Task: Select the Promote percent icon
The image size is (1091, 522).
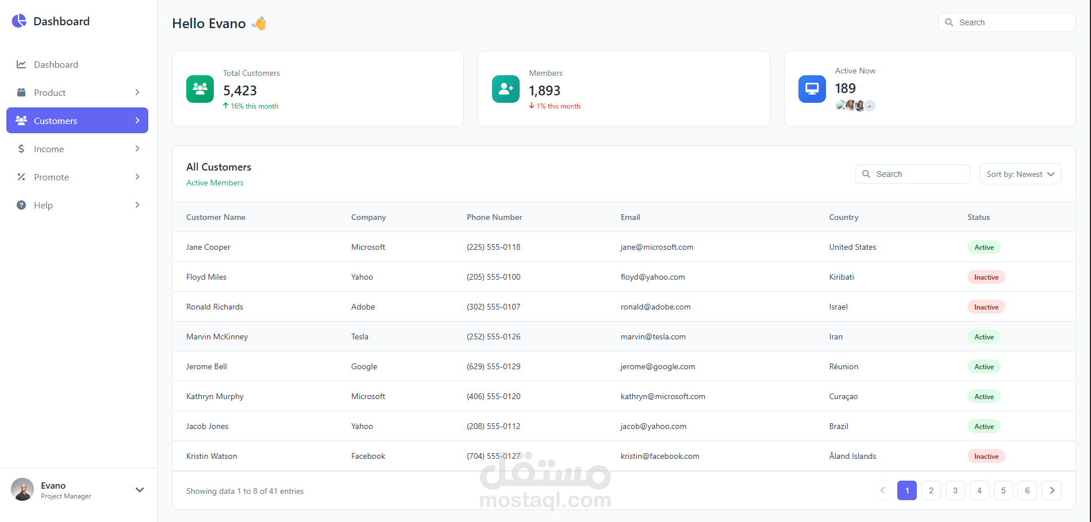Action: tap(21, 177)
